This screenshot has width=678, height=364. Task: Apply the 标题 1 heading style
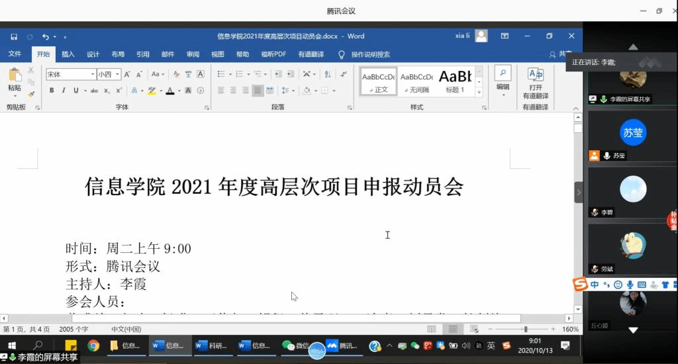coord(455,81)
